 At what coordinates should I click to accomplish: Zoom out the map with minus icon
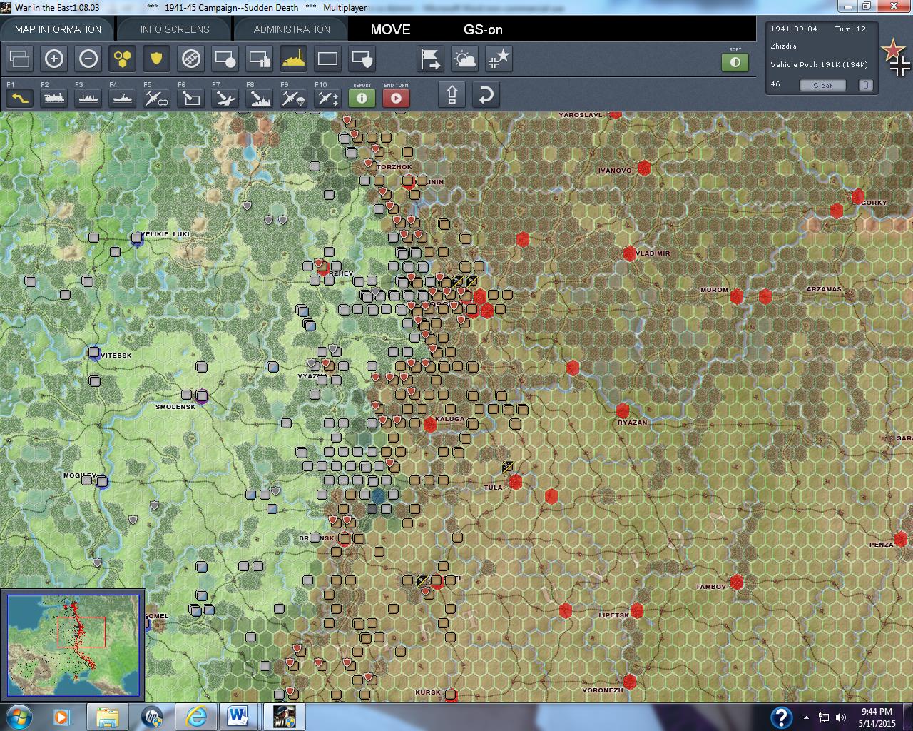pyautogui.click(x=88, y=59)
